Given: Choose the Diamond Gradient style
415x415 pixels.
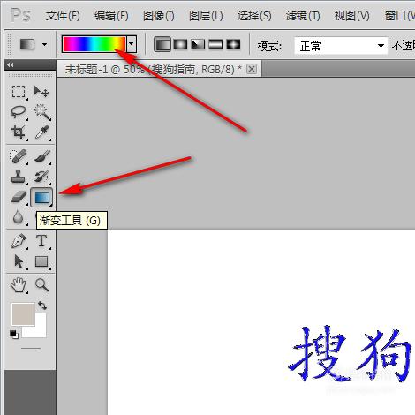Looking at the screenshot, I should (x=233, y=45).
